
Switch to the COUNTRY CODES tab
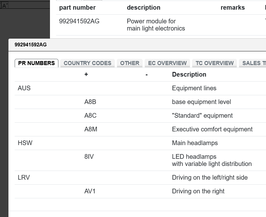click(87, 63)
